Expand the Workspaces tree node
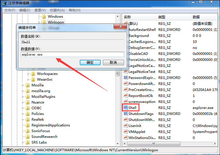Viewport: 220px width, 155px height. pos(28,74)
